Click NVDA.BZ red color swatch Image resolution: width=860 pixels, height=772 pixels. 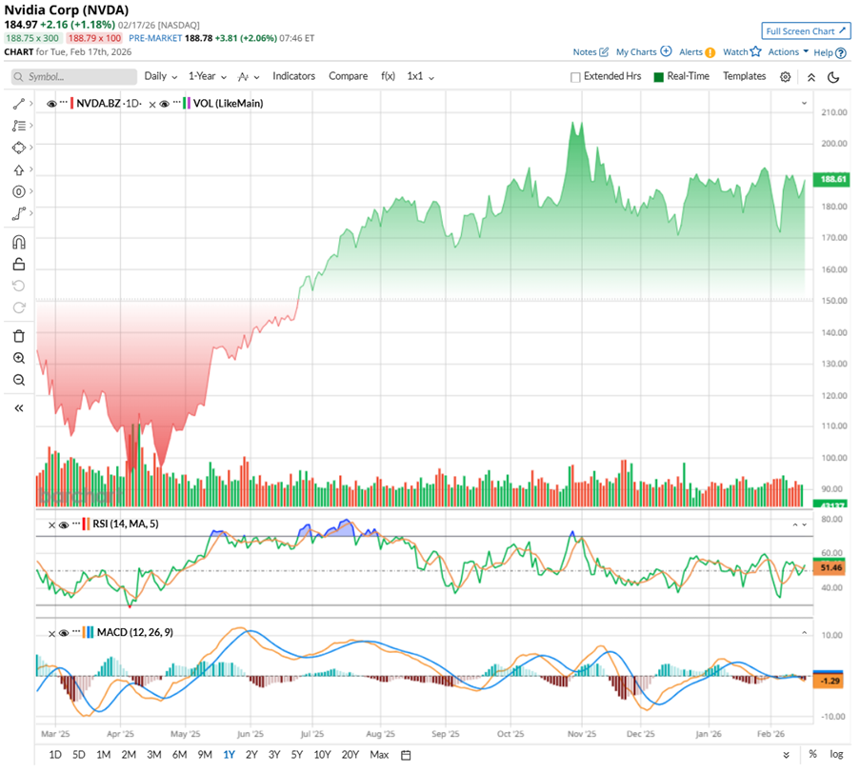pyautogui.click(x=71, y=103)
